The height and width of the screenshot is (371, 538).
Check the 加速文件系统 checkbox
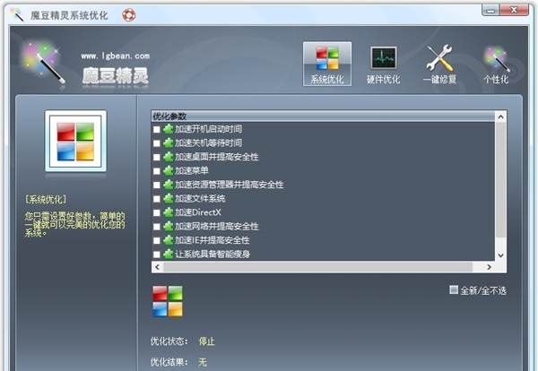tap(156, 199)
